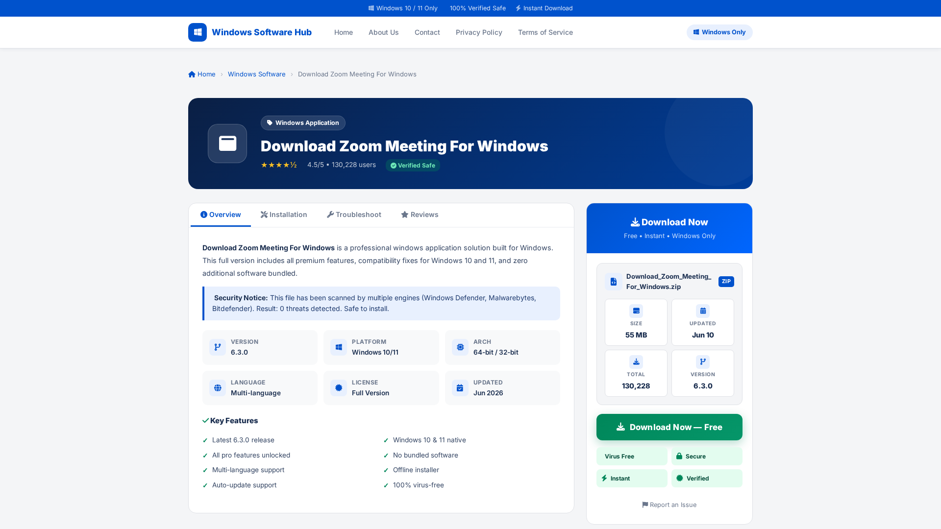Image resolution: width=941 pixels, height=529 pixels.
Task: Click the zip file icon in download card
Action: pos(614,282)
